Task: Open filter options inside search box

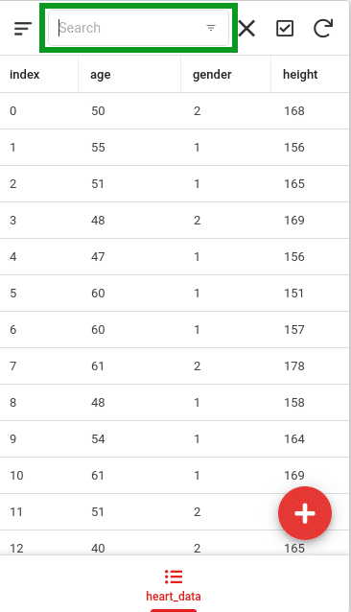Action: [x=211, y=28]
